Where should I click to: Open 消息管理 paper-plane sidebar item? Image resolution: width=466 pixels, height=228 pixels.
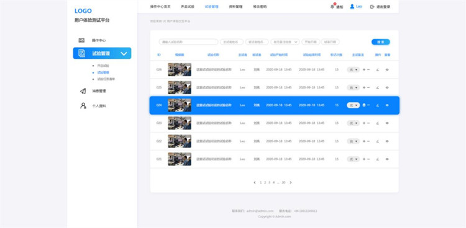point(83,91)
